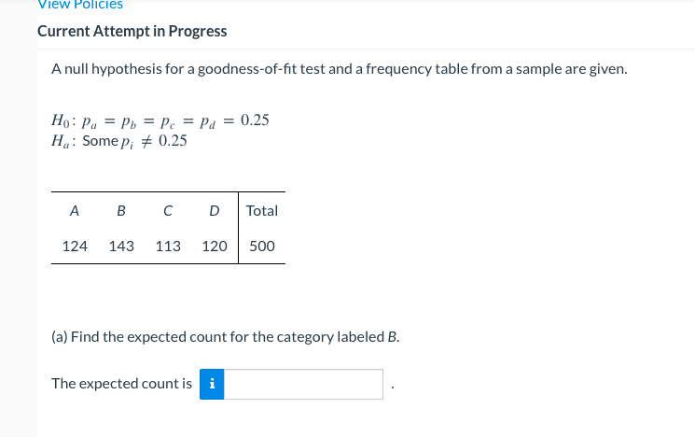Click the null hypothesis H0 equation
Viewport: 695px width, 437px height.
pos(160,120)
